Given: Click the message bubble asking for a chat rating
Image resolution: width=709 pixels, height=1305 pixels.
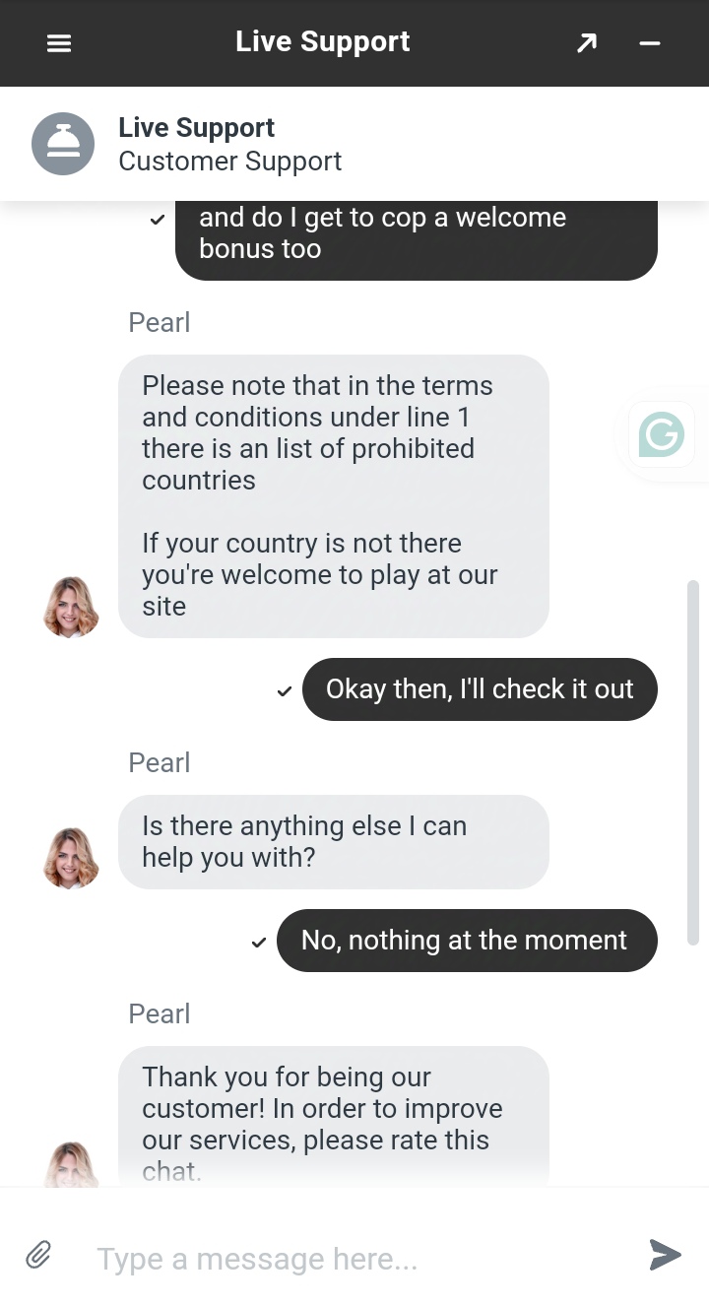Looking at the screenshot, I should 334,1118.
